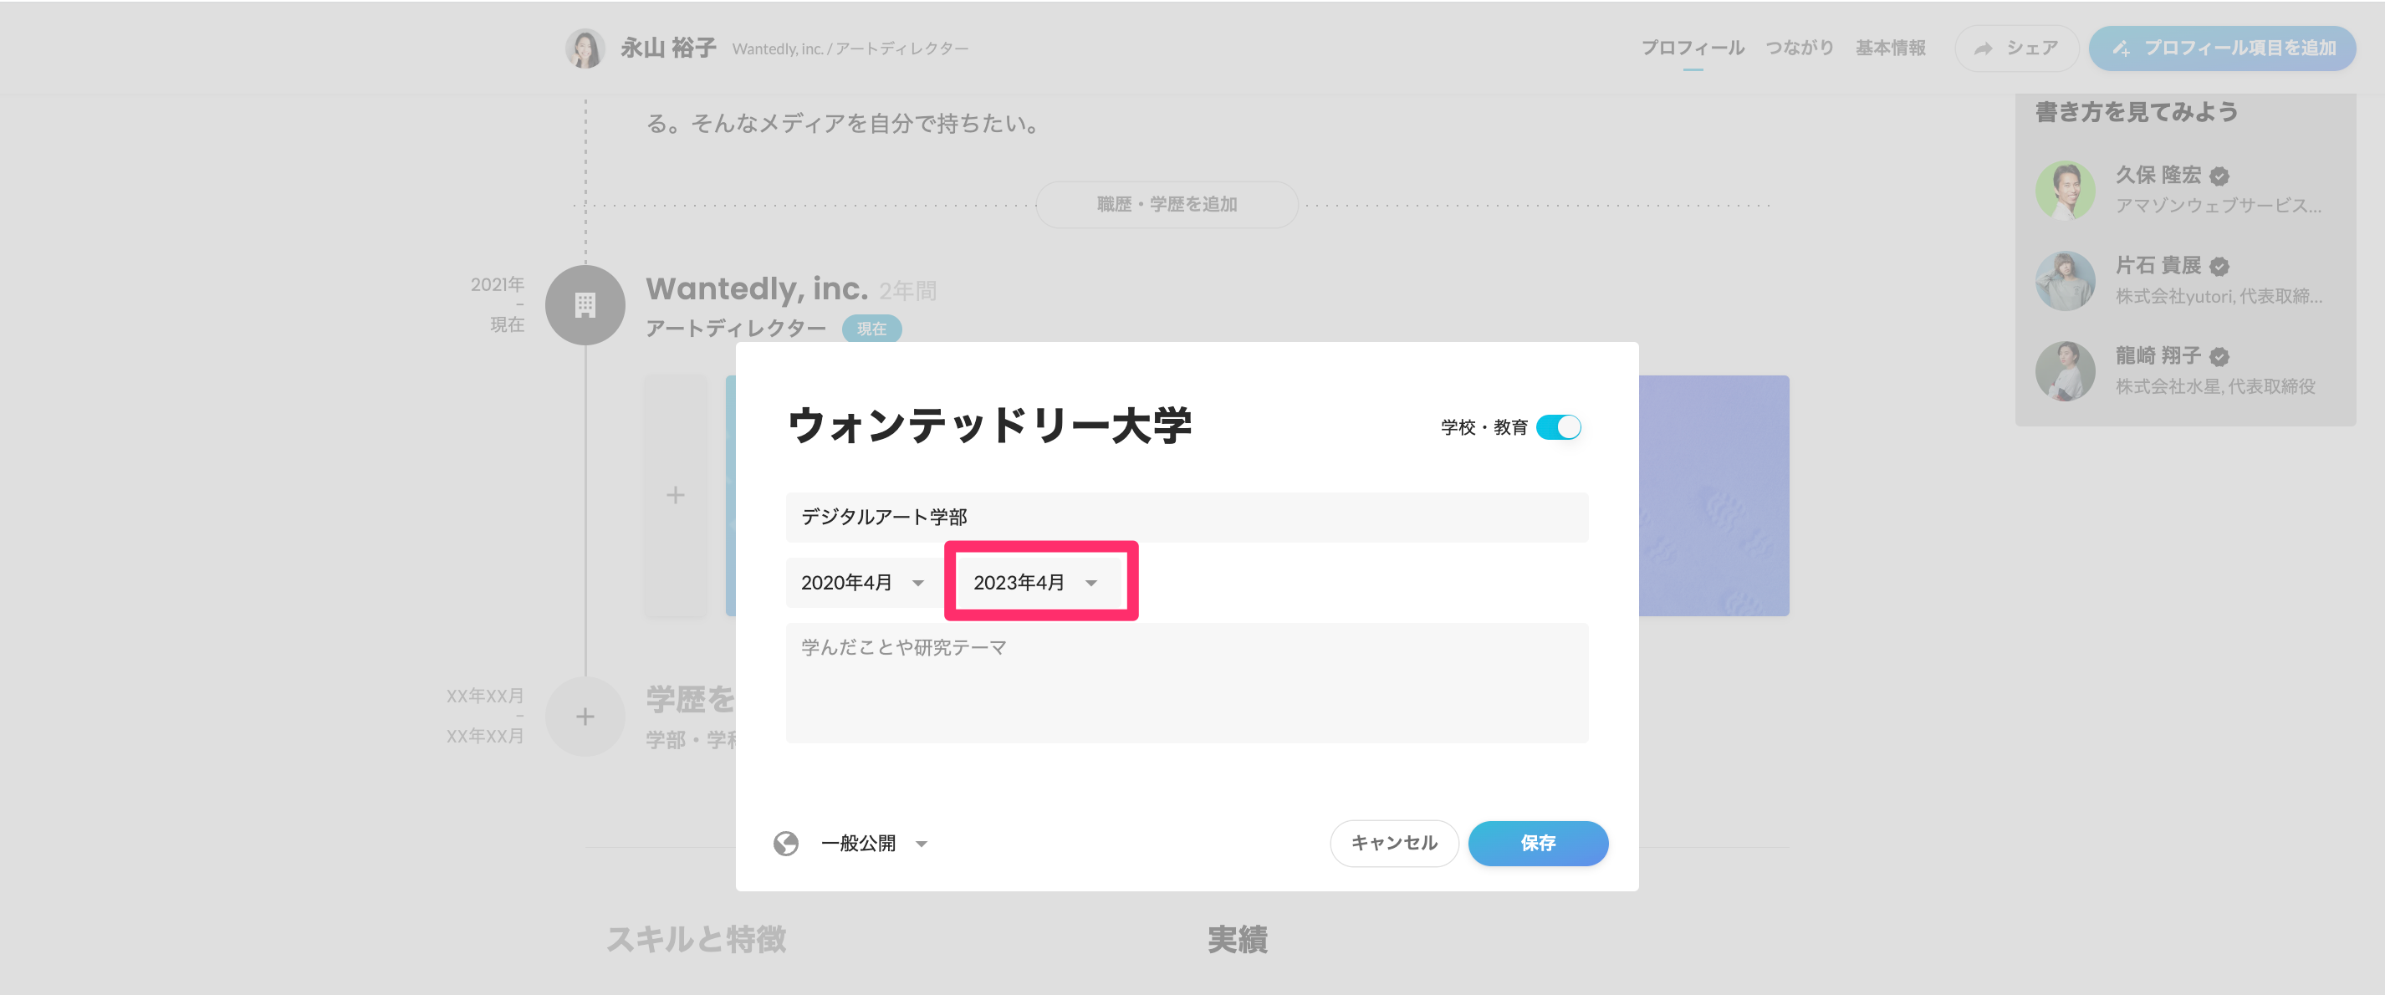
Task: Click the Wantedly, inc. company heading
Action: point(757,288)
